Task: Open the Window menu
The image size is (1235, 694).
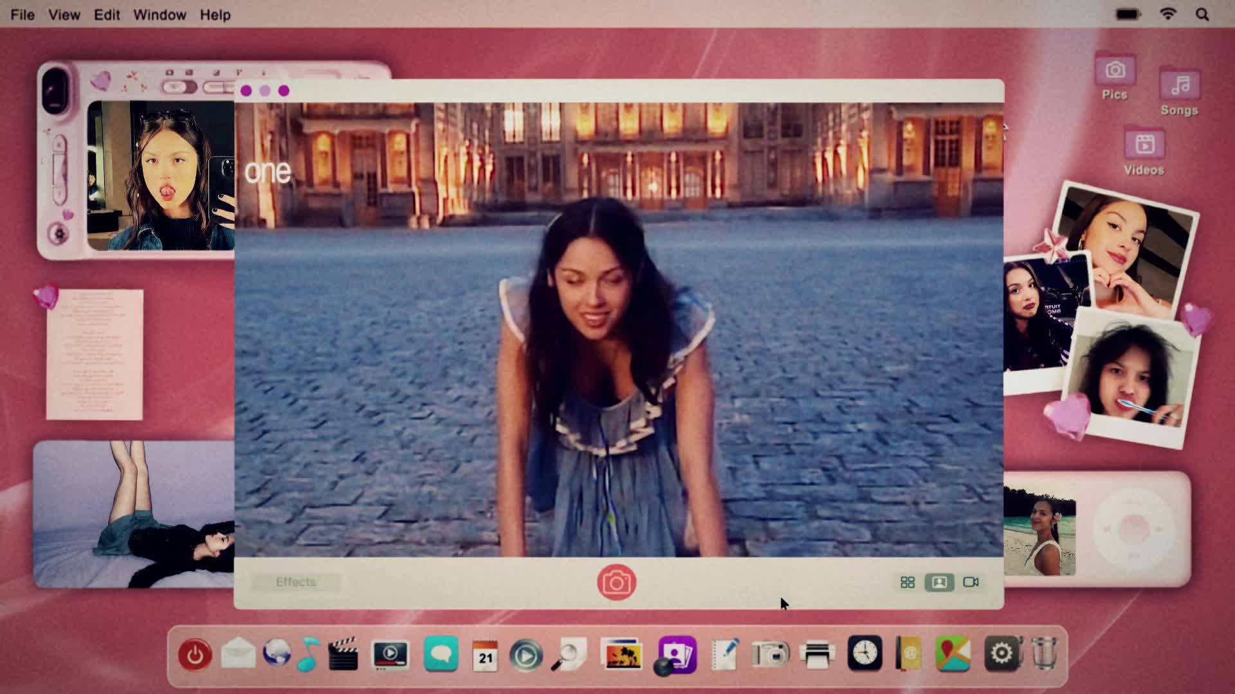Action: click(160, 14)
